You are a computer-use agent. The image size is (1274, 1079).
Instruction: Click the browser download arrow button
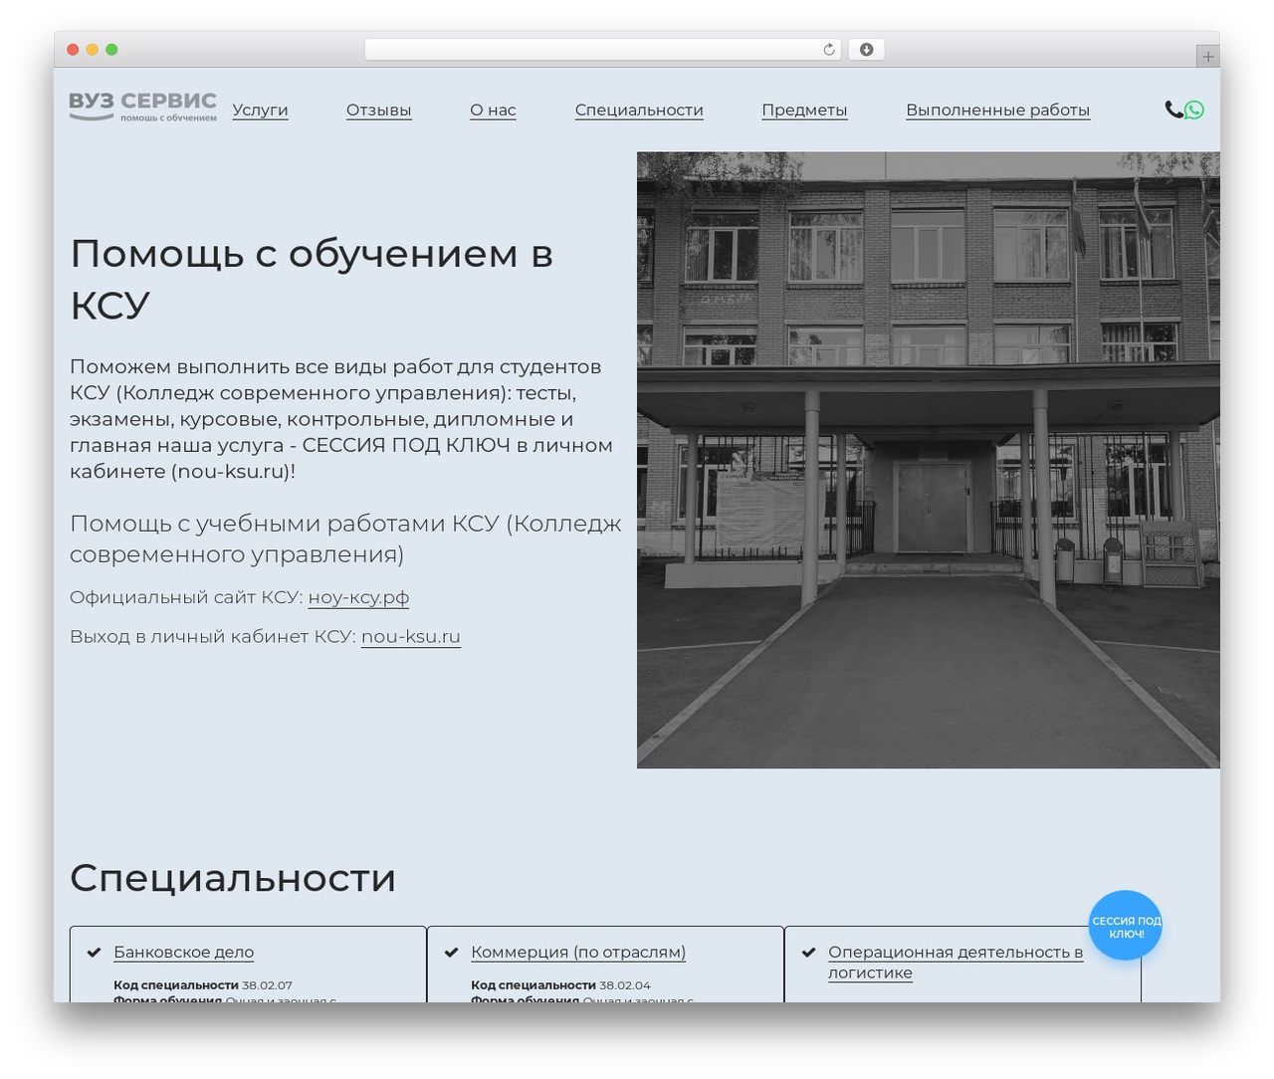[866, 50]
